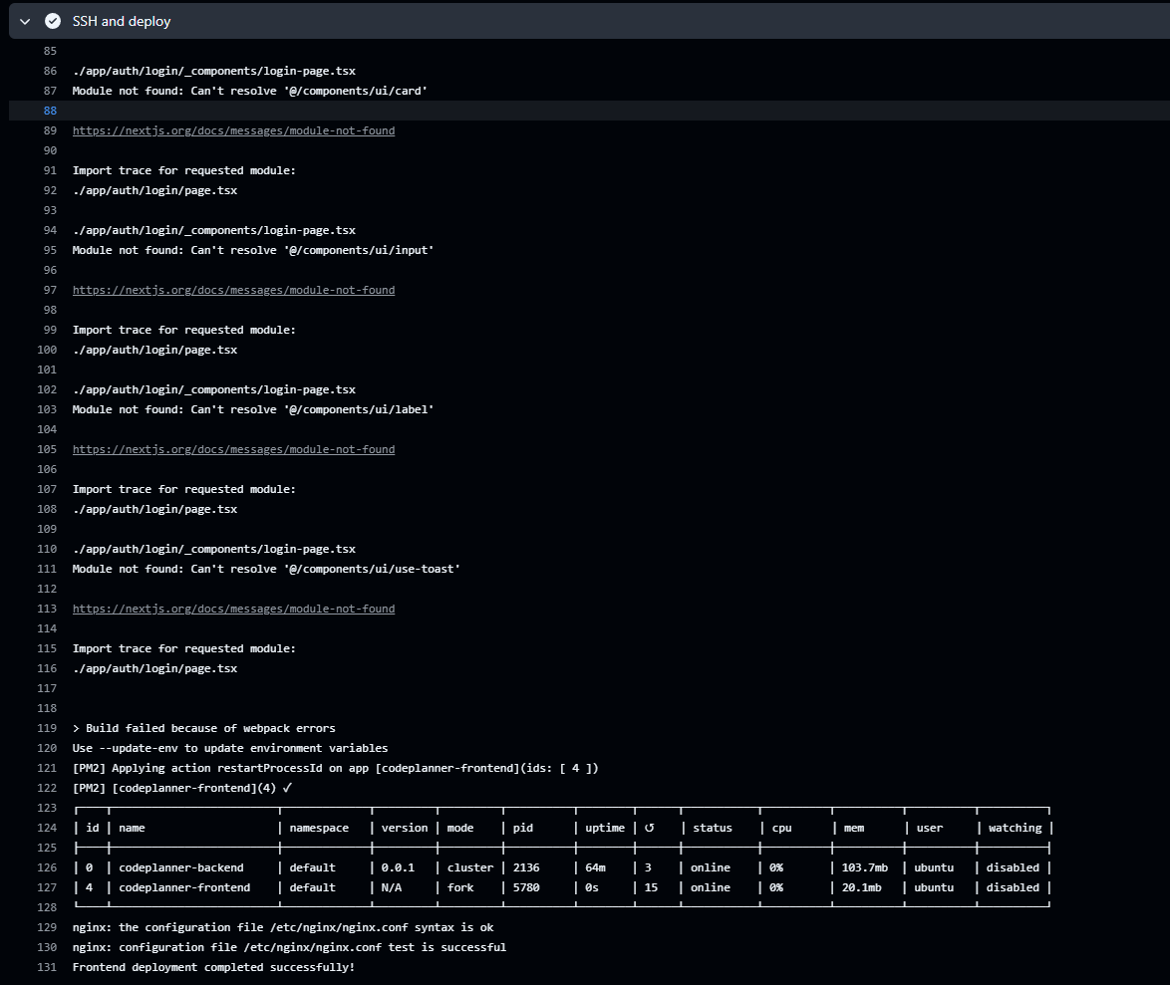Click "Frontend deployment completed successfully!" line
1170x985 pixels.
213,967
